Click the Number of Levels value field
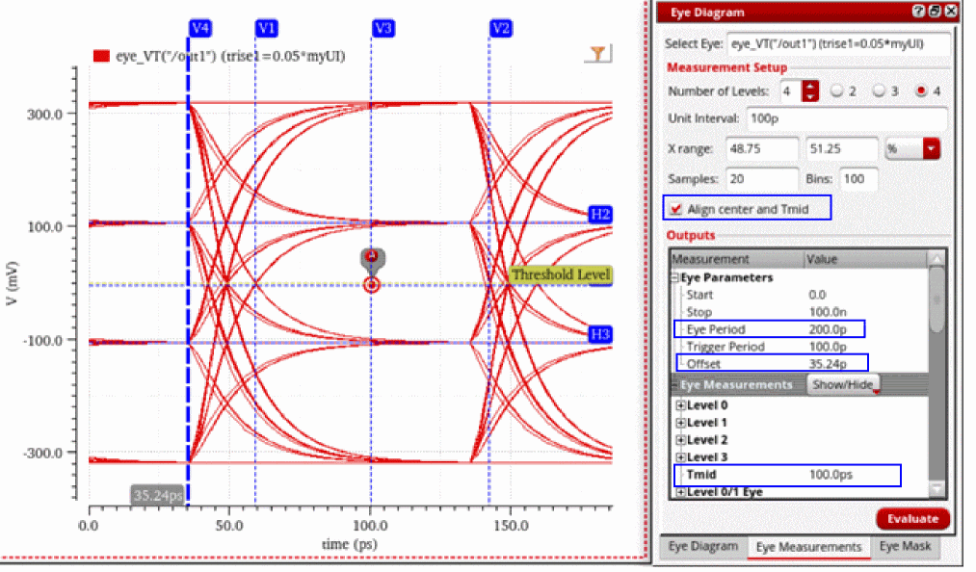Image resolution: width=976 pixels, height=572 pixels. click(791, 91)
